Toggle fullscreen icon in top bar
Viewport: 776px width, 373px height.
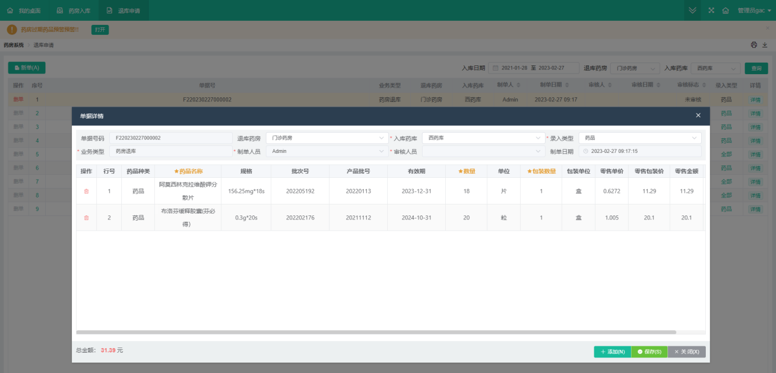coord(712,10)
